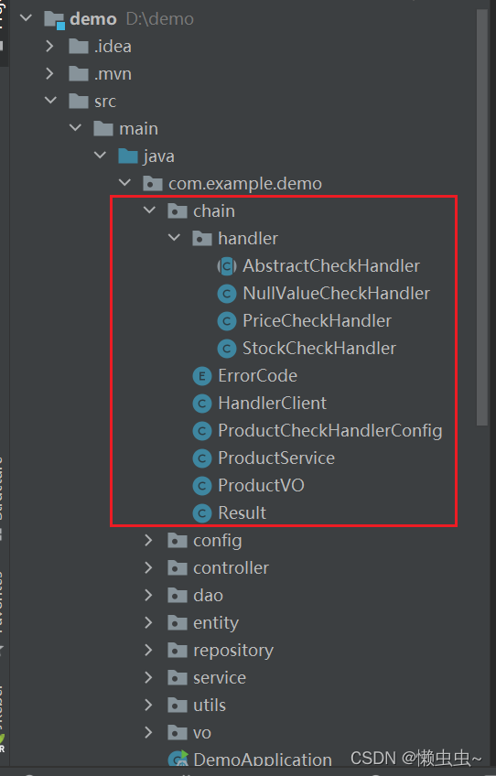Expand the controller package arrow

(x=148, y=567)
